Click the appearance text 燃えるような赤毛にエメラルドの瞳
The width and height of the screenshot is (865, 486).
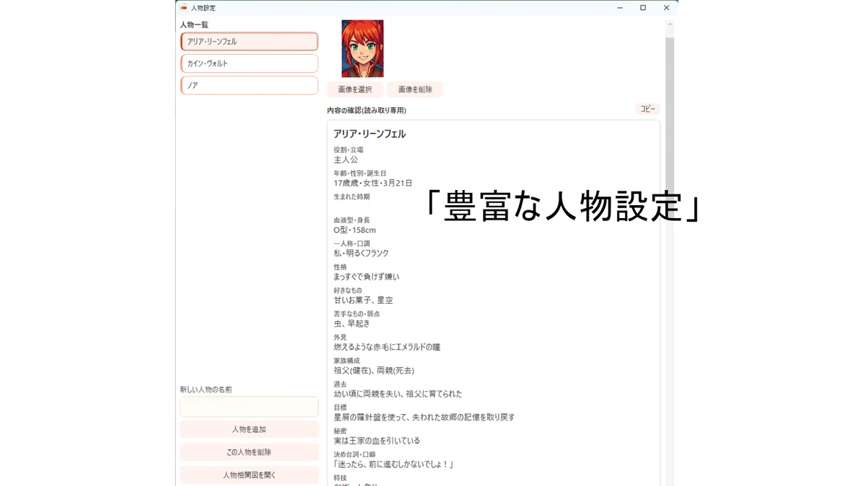point(387,347)
